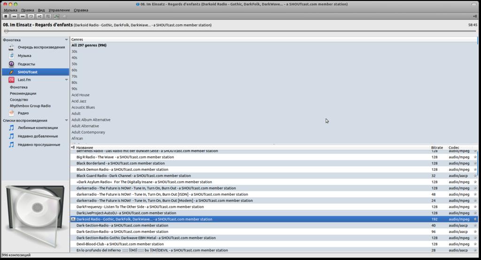Open the volume control icon
Screen dimensions: 481x260
(475, 16)
